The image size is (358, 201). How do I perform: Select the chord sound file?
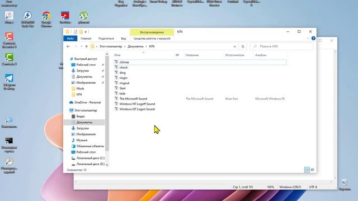[123, 68]
